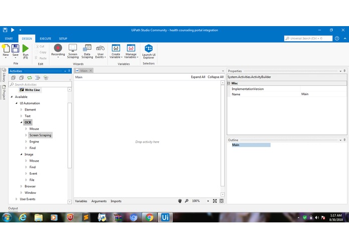This screenshot has height=248, width=349.
Task: Collapse the Image tree node
Action: (22, 154)
